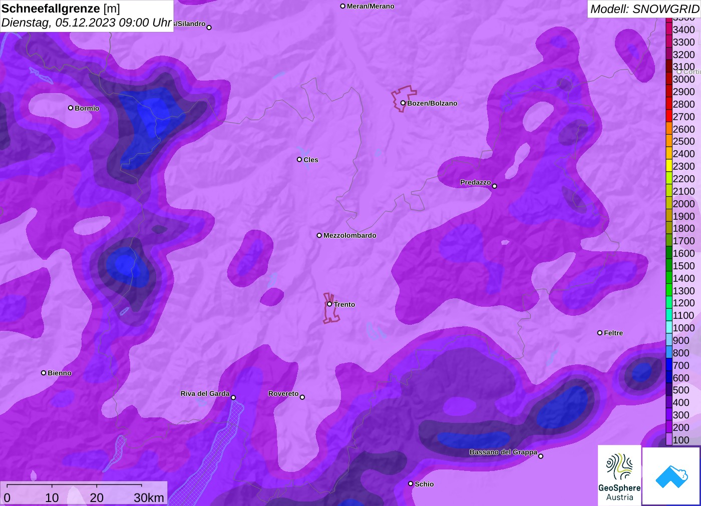
Task: Click the legend value '1000'
Action: (x=684, y=328)
